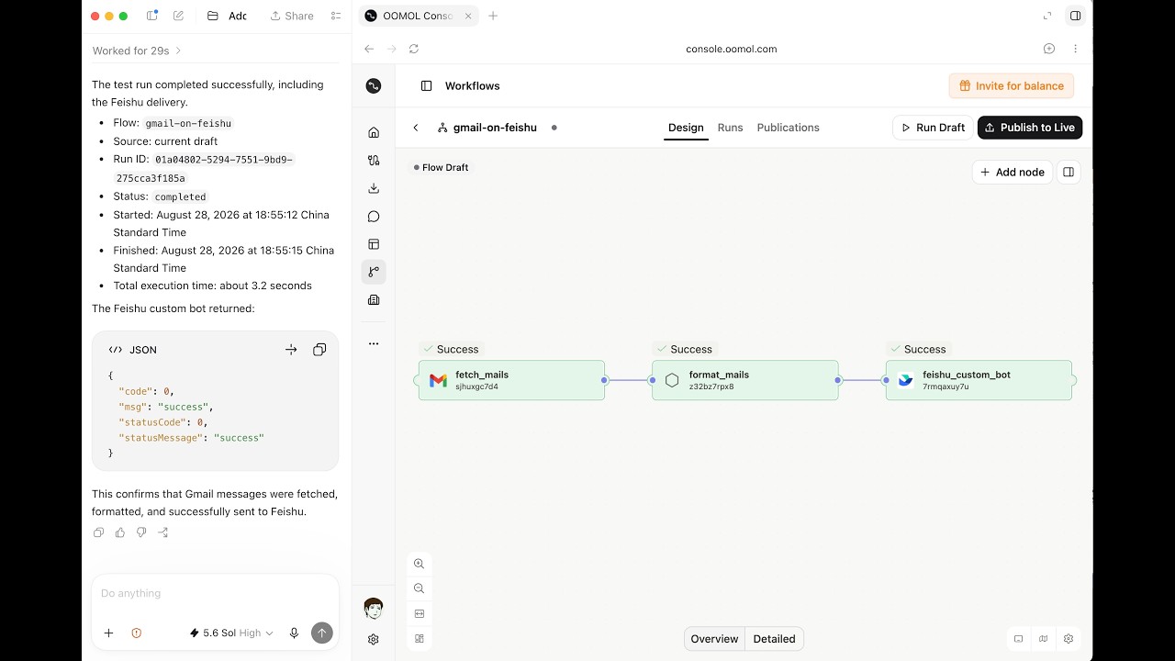This screenshot has height=661, width=1175.
Task: Toggle the Workflows sidebar panel
Action: click(x=426, y=85)
